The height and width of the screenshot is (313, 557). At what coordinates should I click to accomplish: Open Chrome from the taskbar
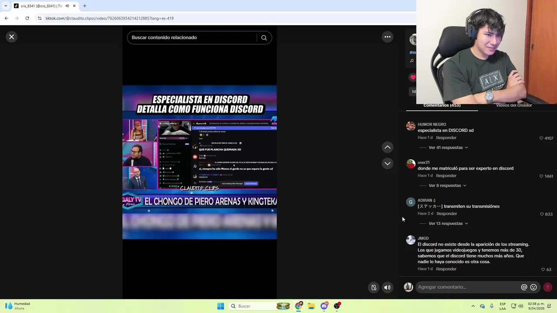pos(299,306)
